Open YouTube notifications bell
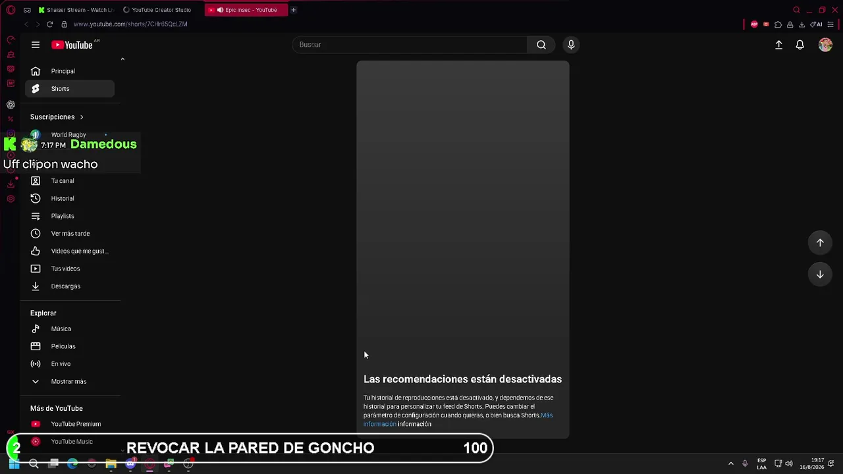The width and height of the screenshot is (843, 474). [800, 45]
